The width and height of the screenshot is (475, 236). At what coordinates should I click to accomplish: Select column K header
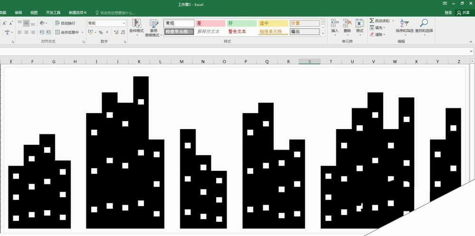pyautogui.click(x=139, y=62)
